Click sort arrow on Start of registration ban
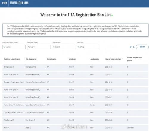The height and width of the screenshot is (131, 149). (x=122, y=59)
